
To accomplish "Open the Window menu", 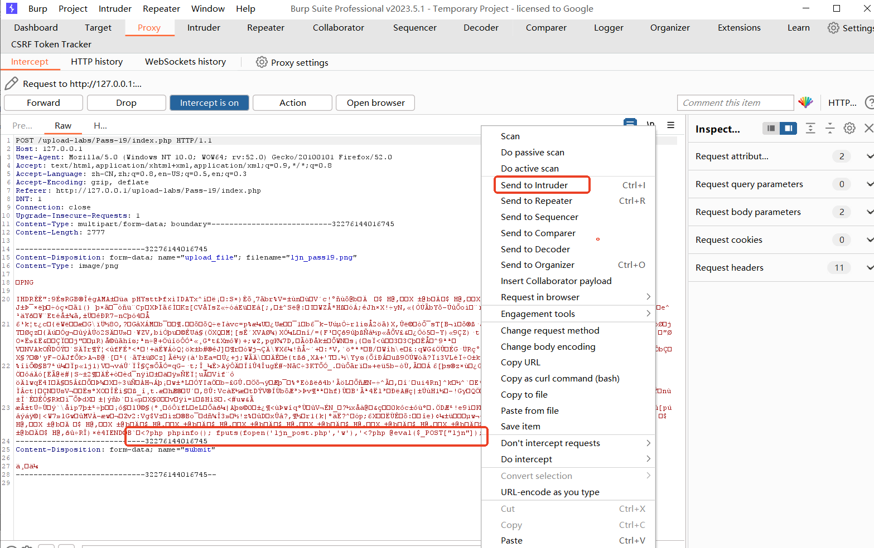I will (207, 8).
